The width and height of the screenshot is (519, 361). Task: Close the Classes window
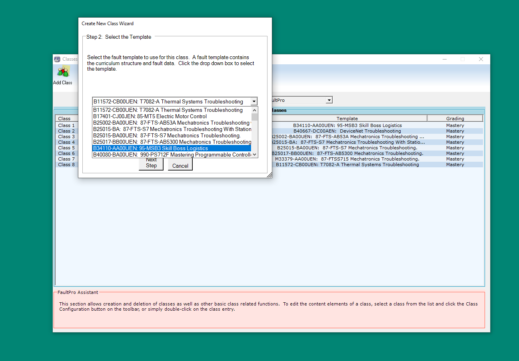tap(481, 59)
